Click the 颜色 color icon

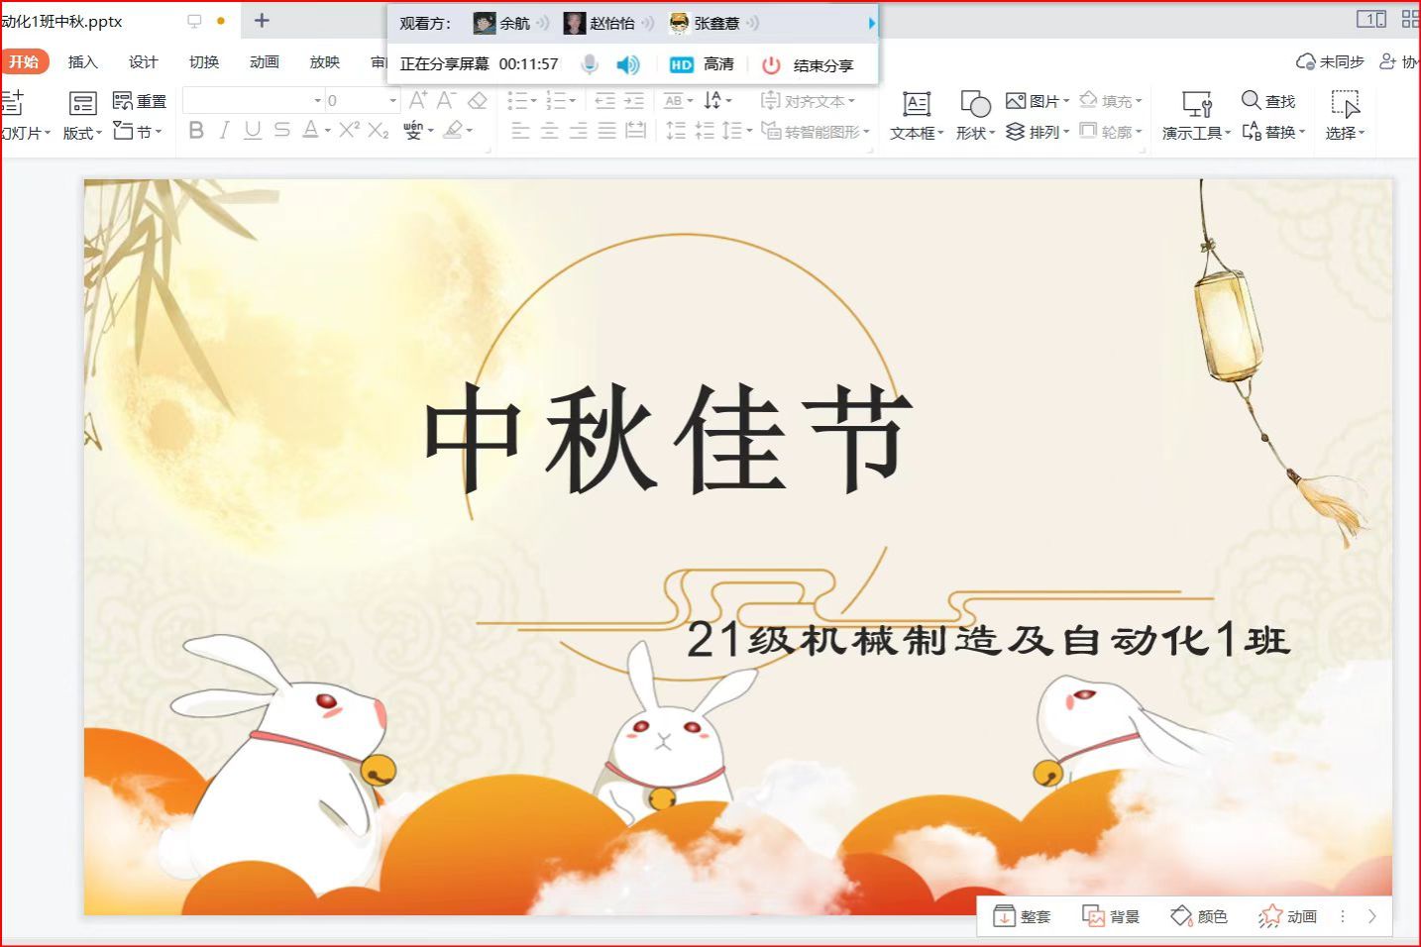tap(1181, 916)
